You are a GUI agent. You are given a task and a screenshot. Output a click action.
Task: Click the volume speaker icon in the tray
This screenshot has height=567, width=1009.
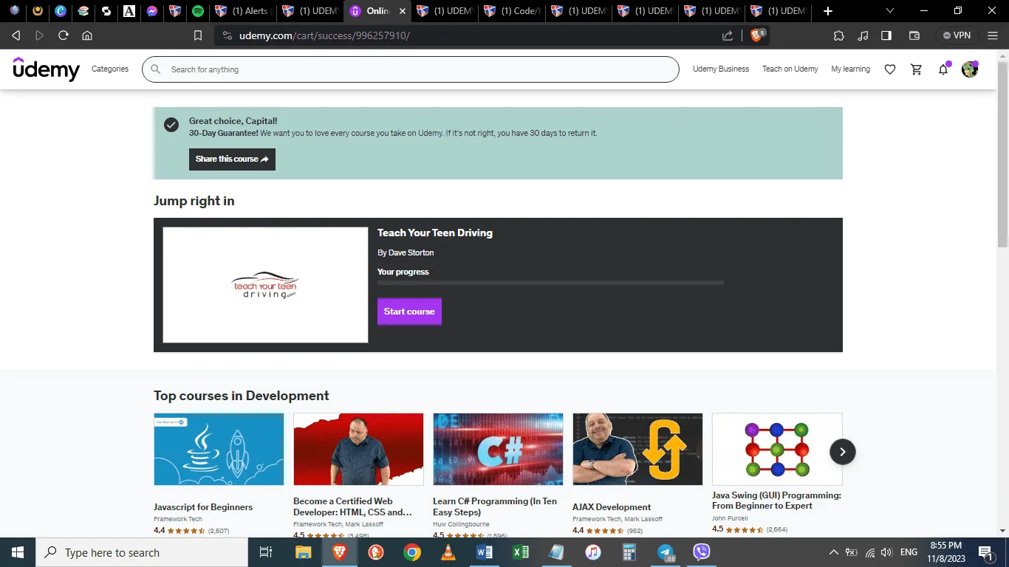(886, 552)
